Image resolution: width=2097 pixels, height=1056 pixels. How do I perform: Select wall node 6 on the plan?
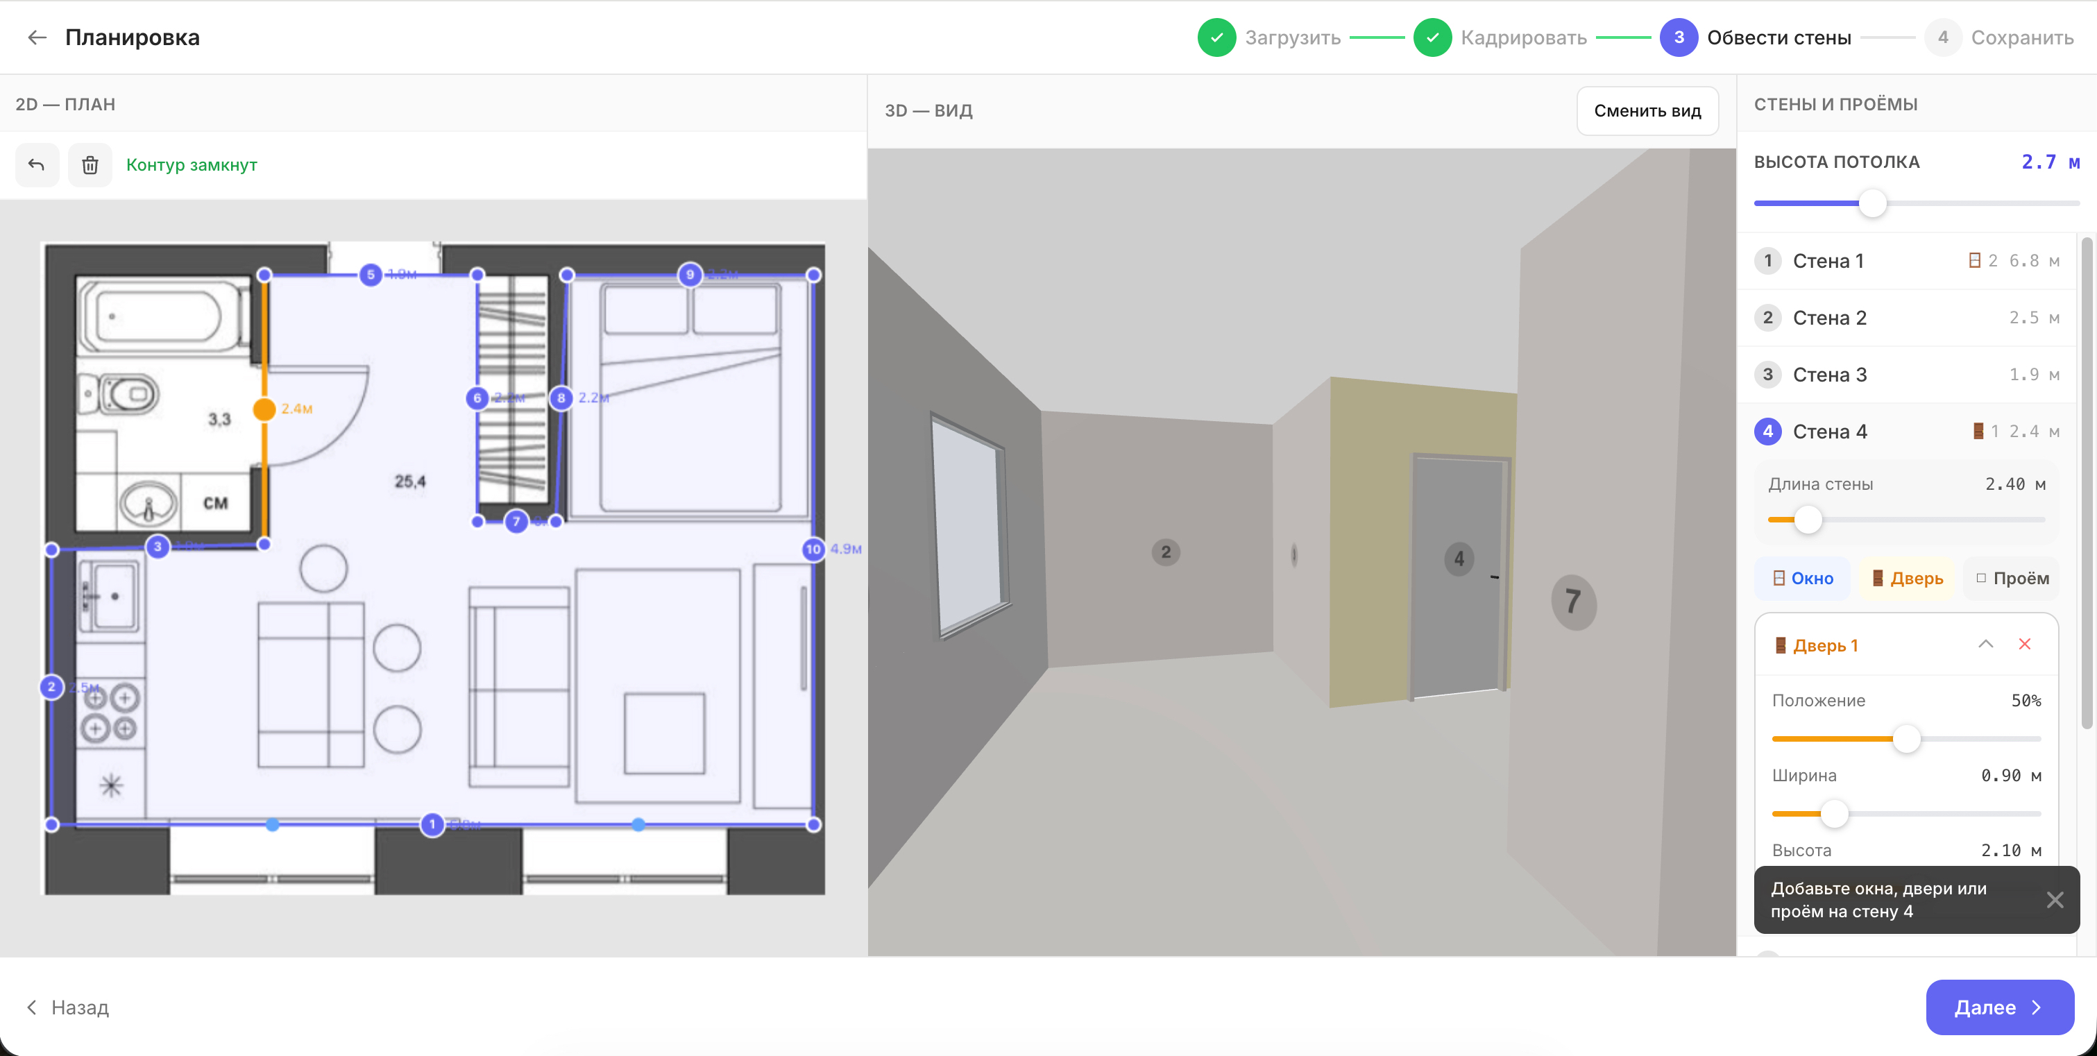pyautogui.click(x=477, y=398)
